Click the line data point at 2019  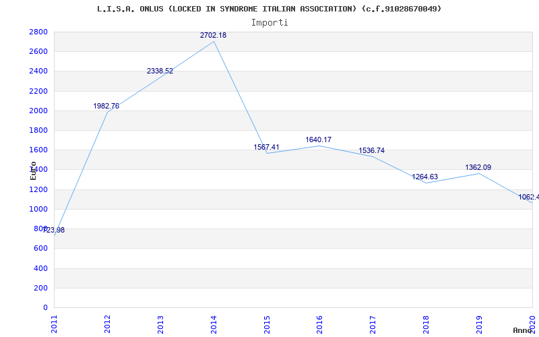(479, 173)
